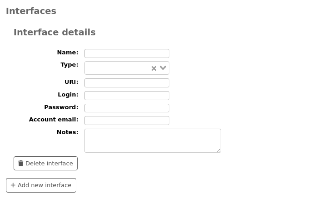The width and height of the screenshot is (311, 198).
Task: Click into the URI input field
Action: [x=127, y=83]
